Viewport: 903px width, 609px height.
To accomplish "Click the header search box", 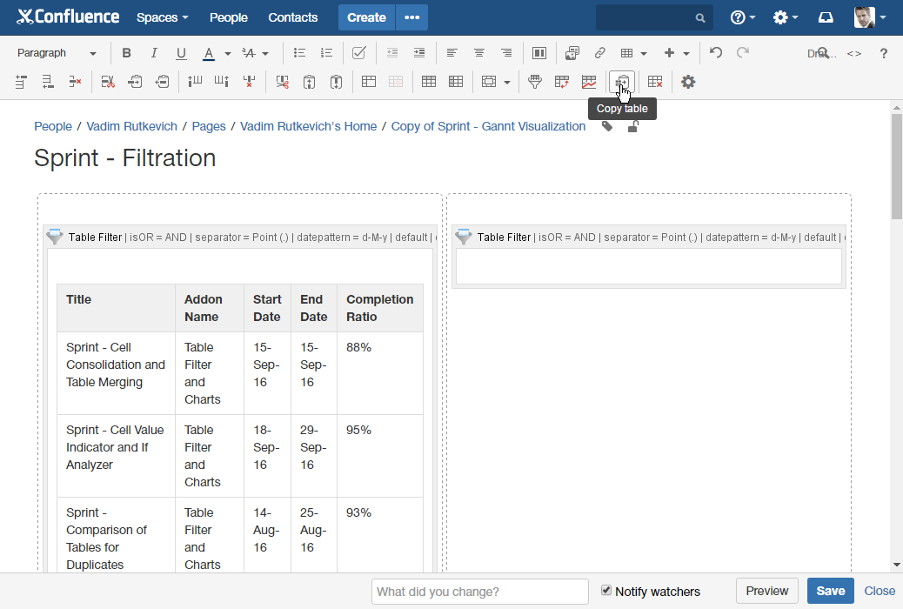I will pyautogui.click(x=654, y=17).
